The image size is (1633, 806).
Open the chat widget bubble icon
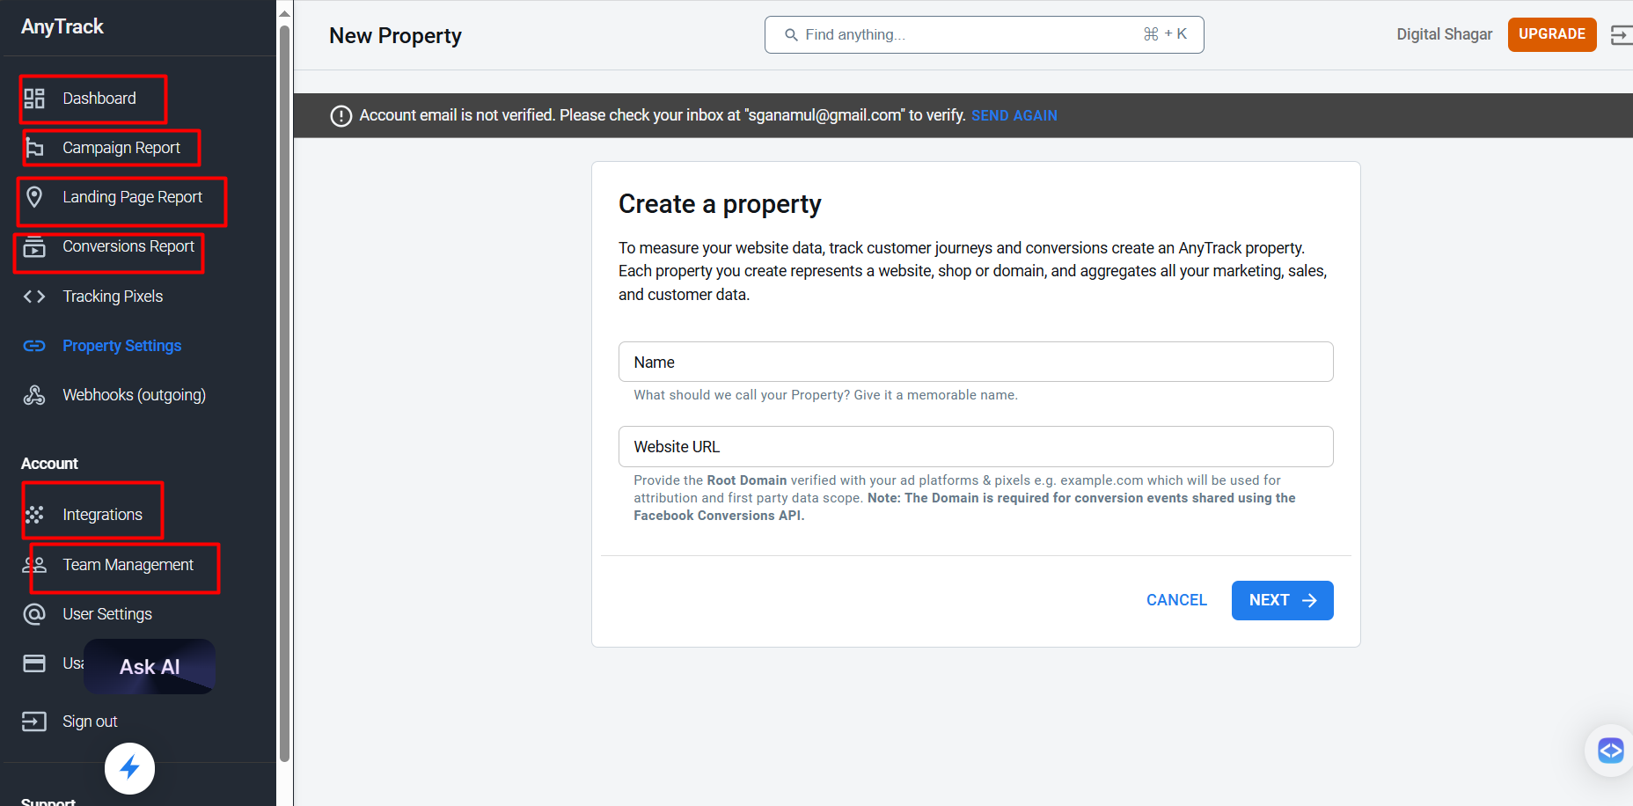(1610, 751)
